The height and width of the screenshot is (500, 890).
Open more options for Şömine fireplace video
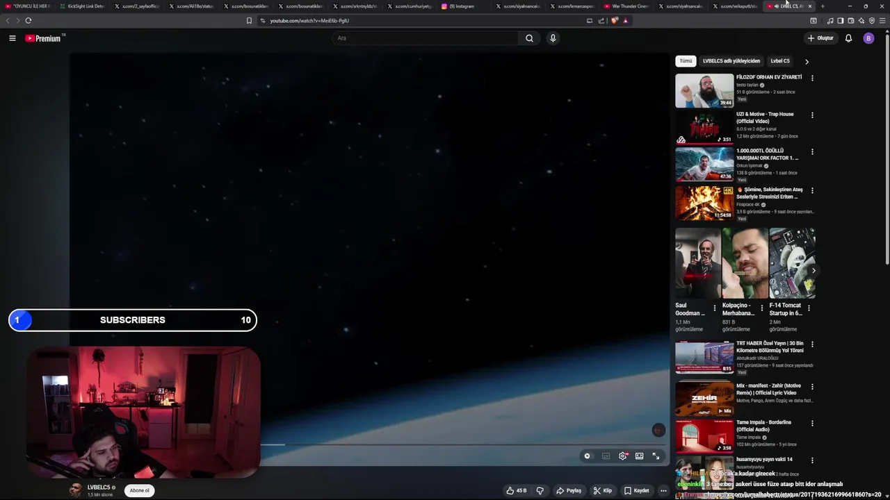coord(812,190)
